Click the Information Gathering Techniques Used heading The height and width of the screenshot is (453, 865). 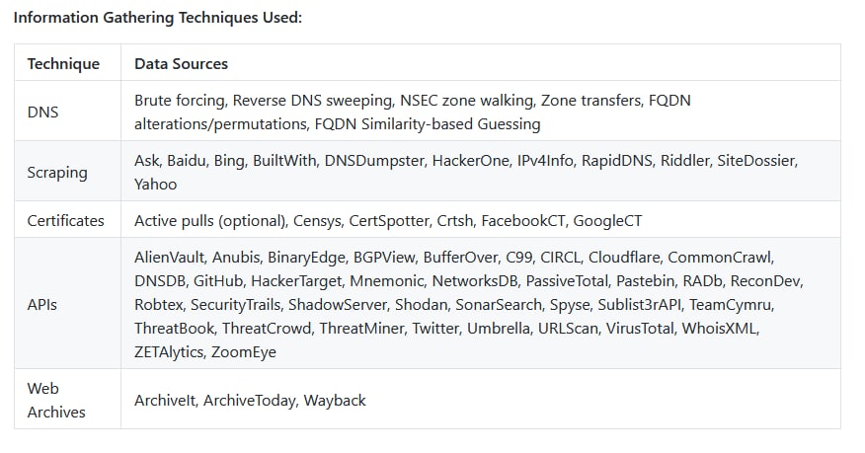[158, 18]
